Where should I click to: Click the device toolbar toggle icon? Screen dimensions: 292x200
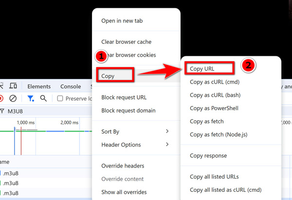pos(14,86)
